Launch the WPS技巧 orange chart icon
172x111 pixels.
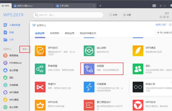point(40,51)
